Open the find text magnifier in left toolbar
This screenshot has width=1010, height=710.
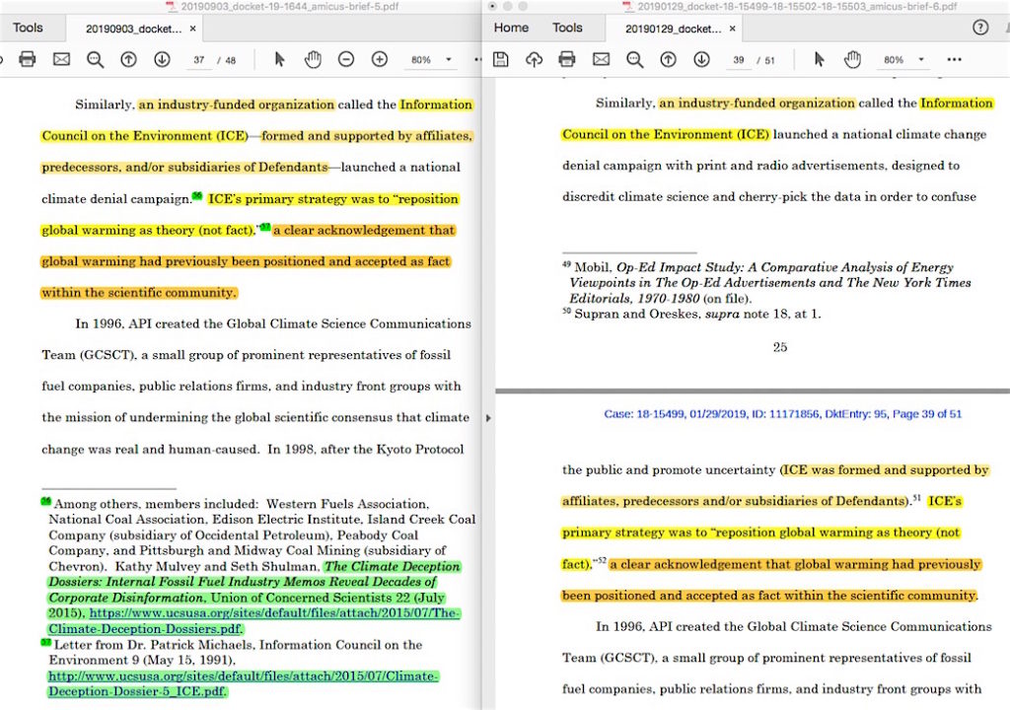(95, 60)
